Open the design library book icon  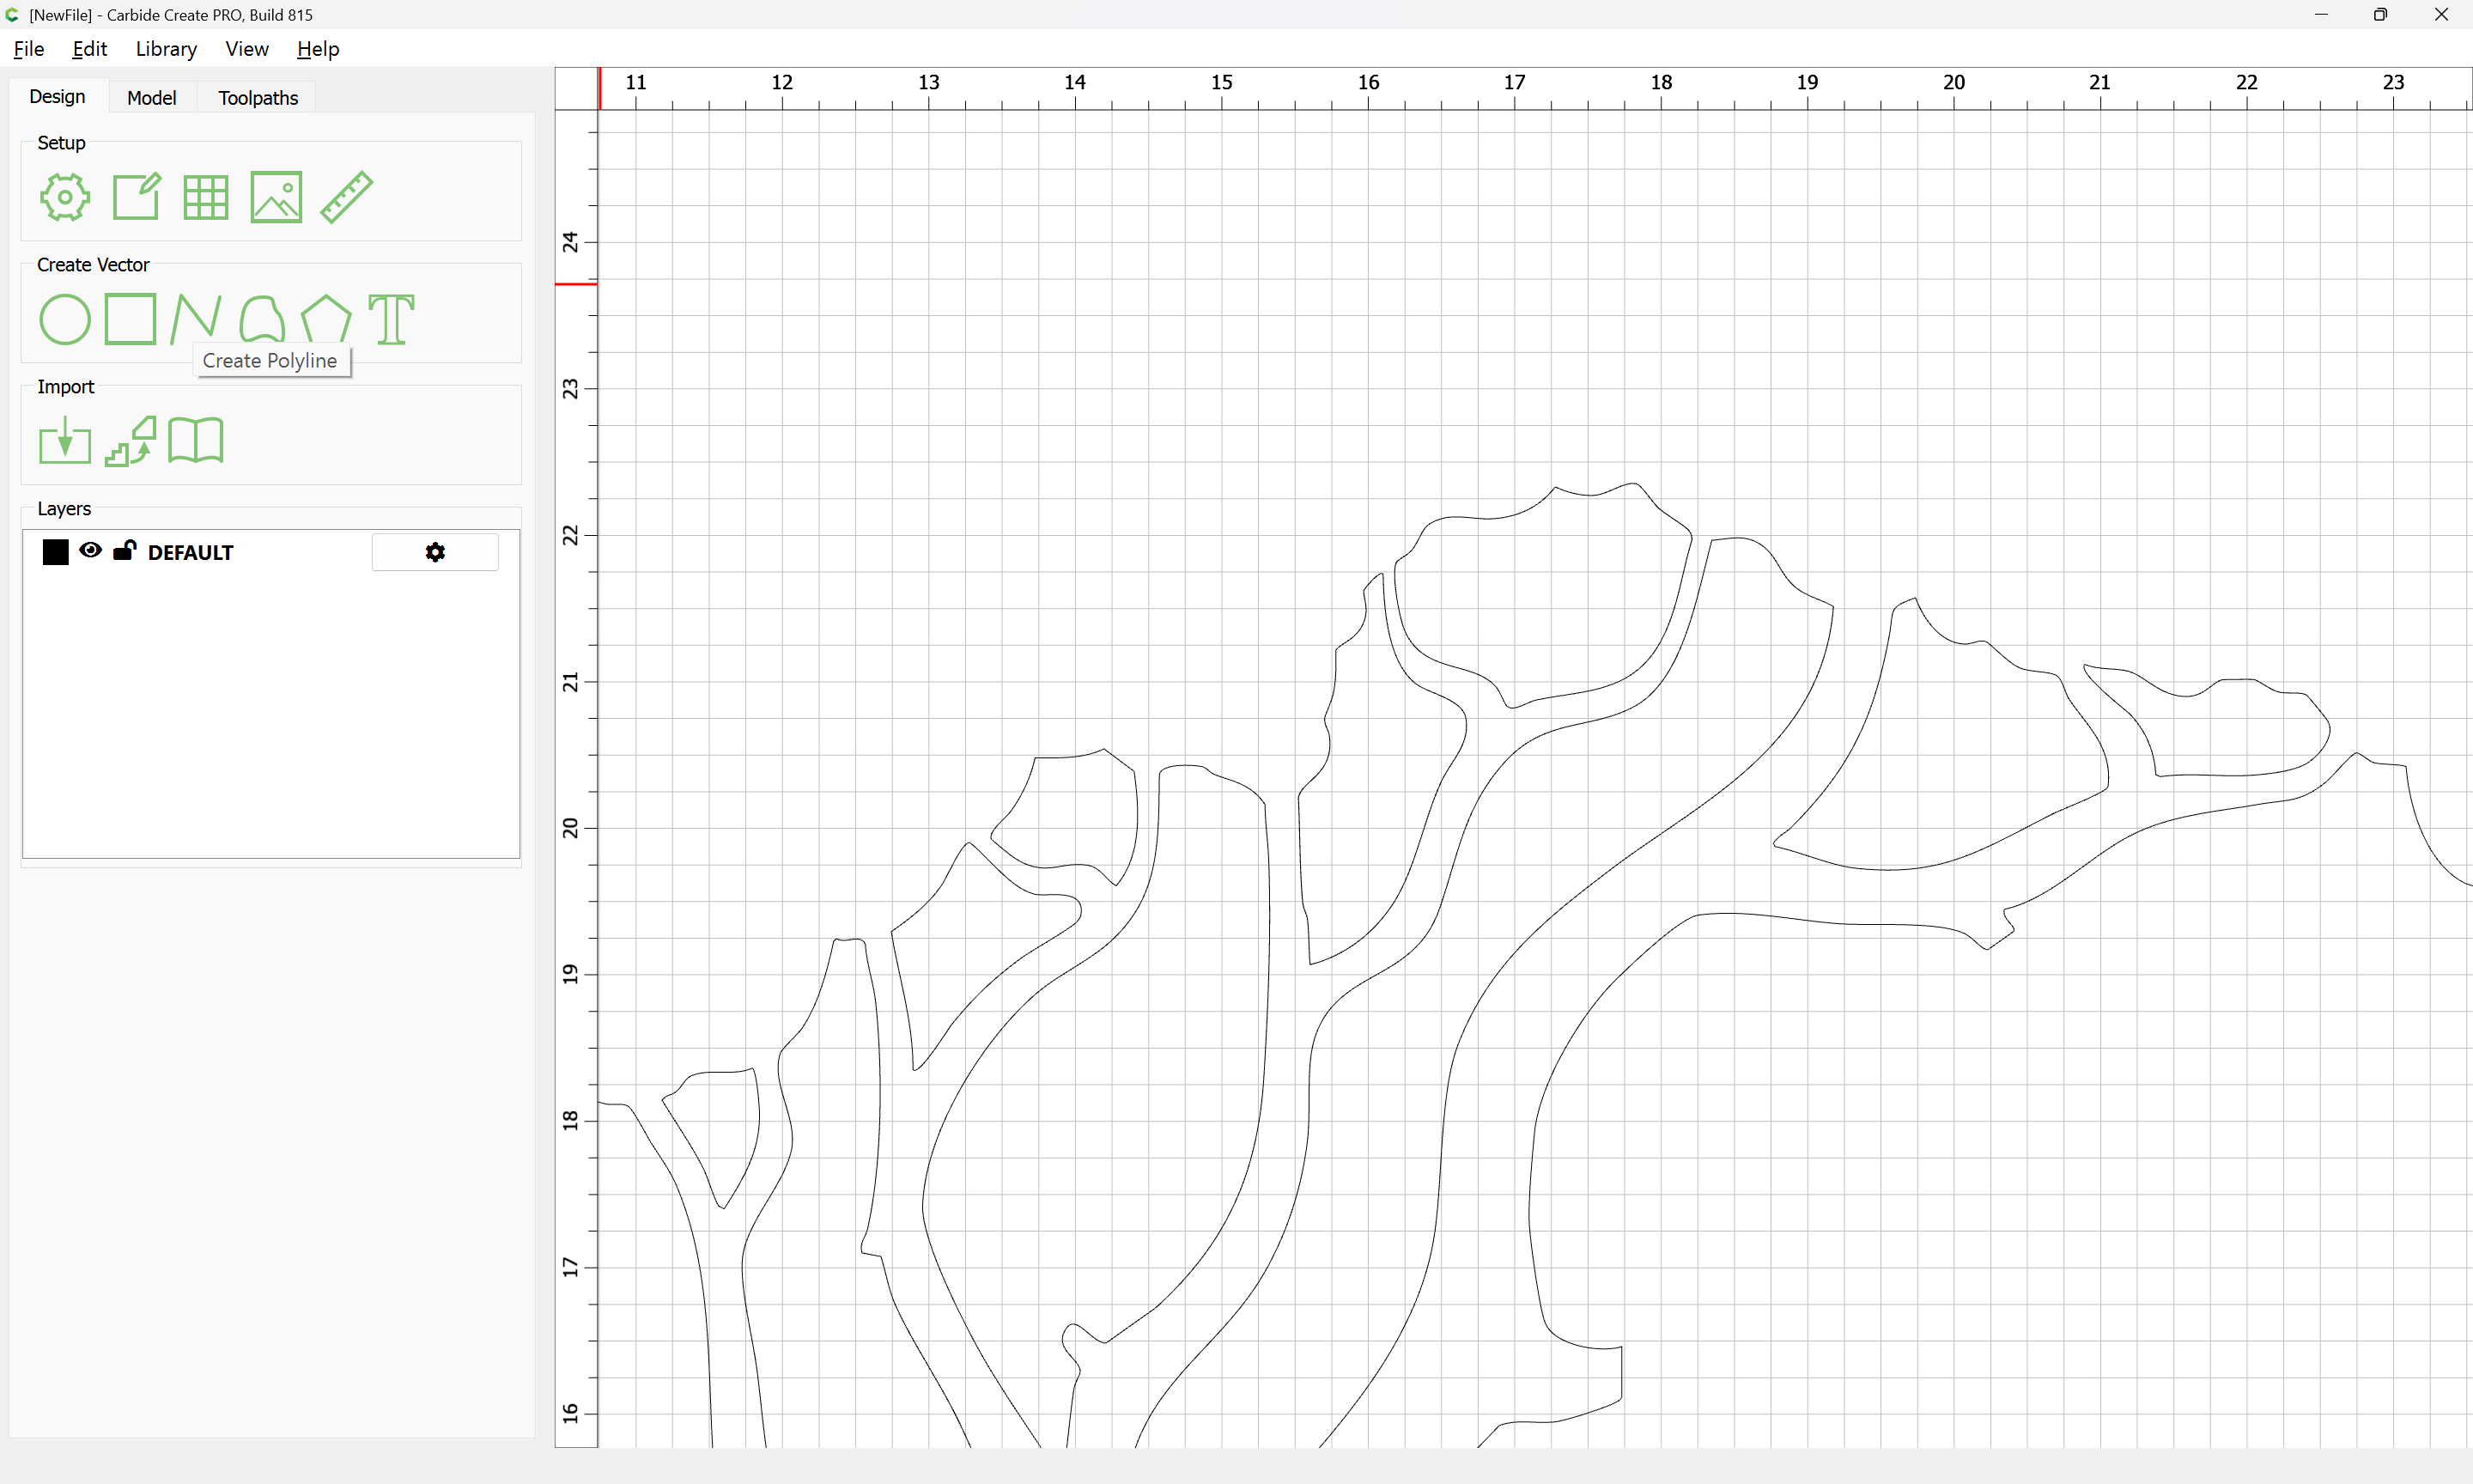[196, 440]
